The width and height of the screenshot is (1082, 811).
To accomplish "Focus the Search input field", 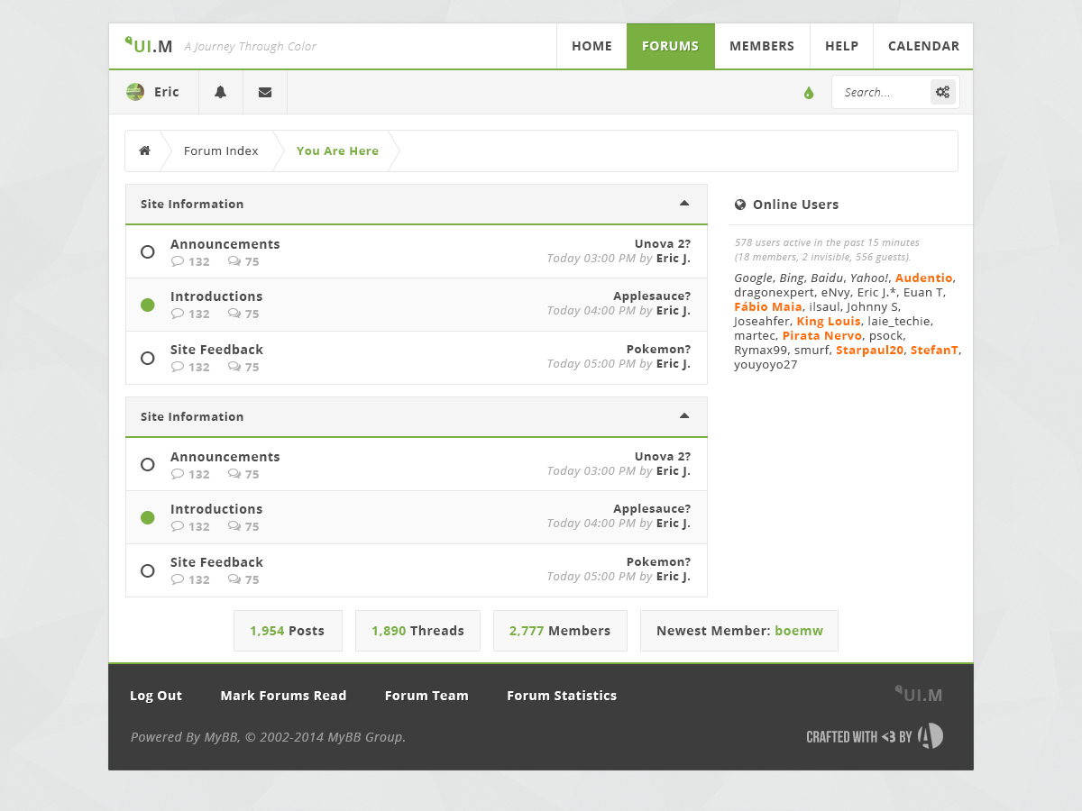I will [883, 92].
